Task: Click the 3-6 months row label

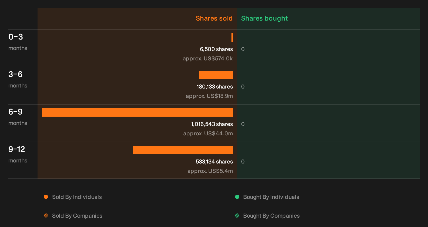Action: point(18,79)
